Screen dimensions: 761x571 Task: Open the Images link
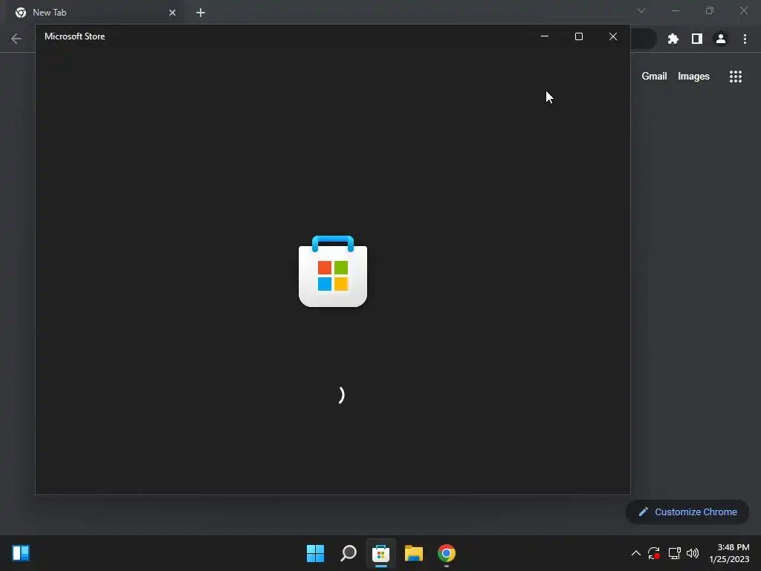click(693, 77)
